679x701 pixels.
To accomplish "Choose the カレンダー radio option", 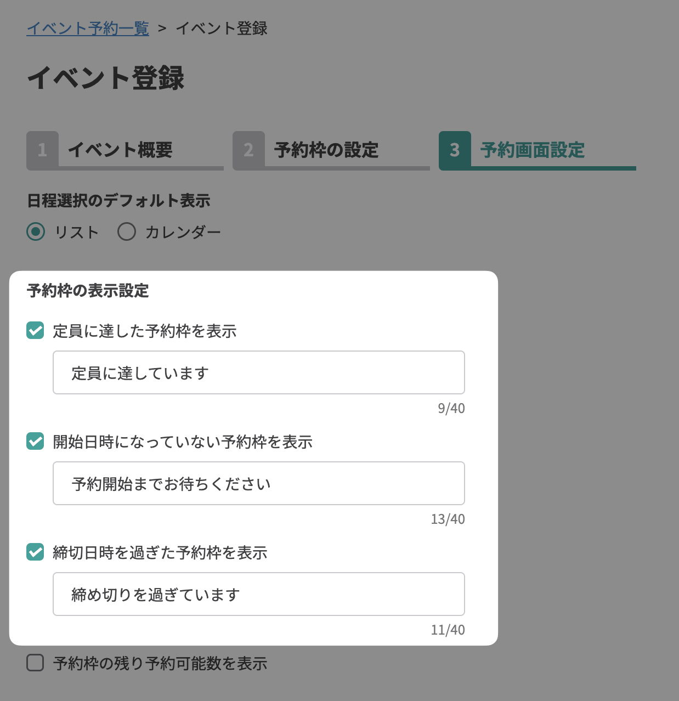I will [x=127, y=232].
